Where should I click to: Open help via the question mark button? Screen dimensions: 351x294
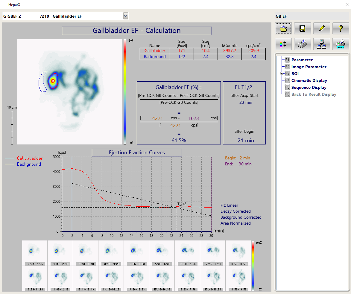click(341, 28)
